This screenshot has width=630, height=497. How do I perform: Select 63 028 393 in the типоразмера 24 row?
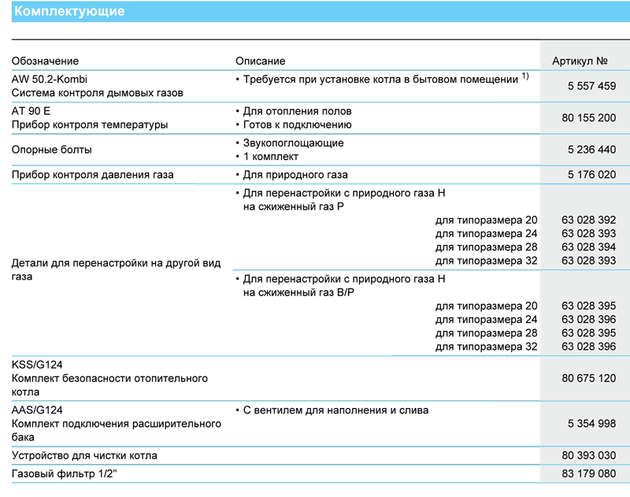[x=588, y=233]
